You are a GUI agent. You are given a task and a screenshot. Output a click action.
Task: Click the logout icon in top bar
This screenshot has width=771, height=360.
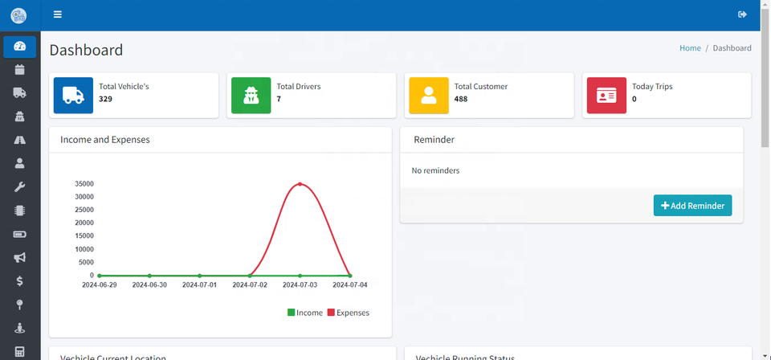point(742,14)
